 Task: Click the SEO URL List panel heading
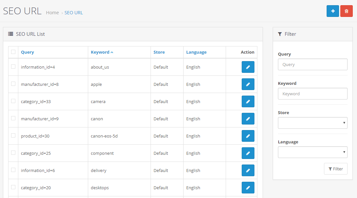(x=30, y=34)
